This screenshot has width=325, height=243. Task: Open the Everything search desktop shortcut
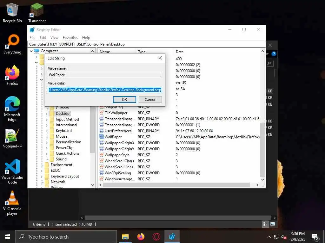[12, 44]
